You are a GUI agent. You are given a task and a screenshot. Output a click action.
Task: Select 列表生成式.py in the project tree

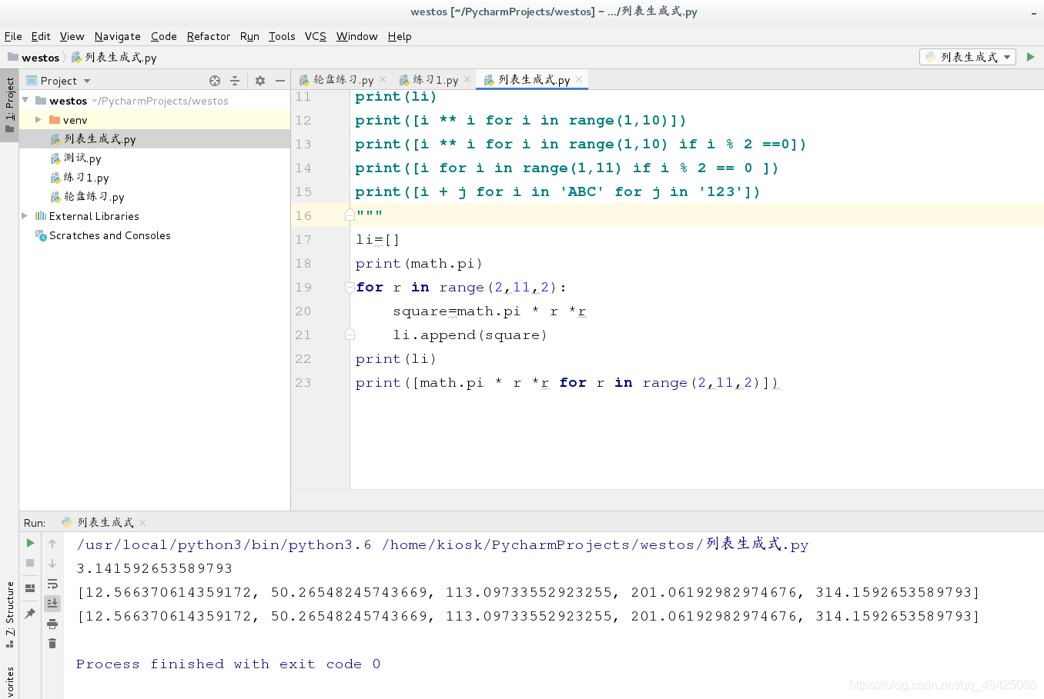click(x=99, y=139)
